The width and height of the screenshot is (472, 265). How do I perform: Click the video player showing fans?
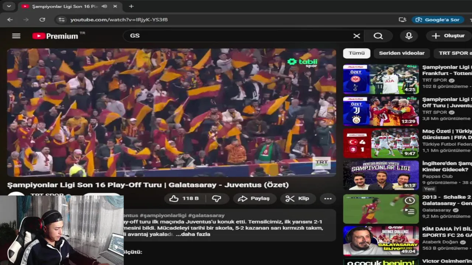pos(171,113)
